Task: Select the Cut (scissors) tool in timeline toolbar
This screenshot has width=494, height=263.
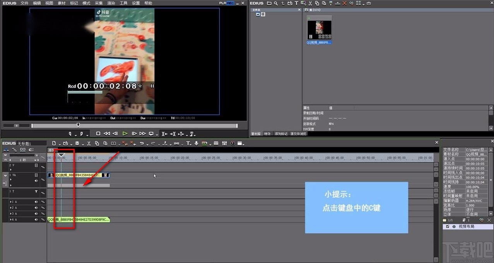Action: click(x=88, y=143)
